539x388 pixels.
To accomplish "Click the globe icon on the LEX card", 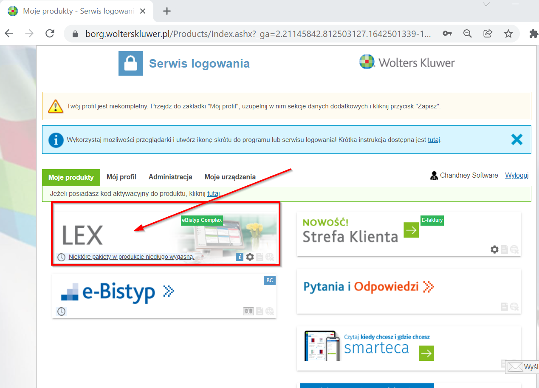I will [270, 257].
